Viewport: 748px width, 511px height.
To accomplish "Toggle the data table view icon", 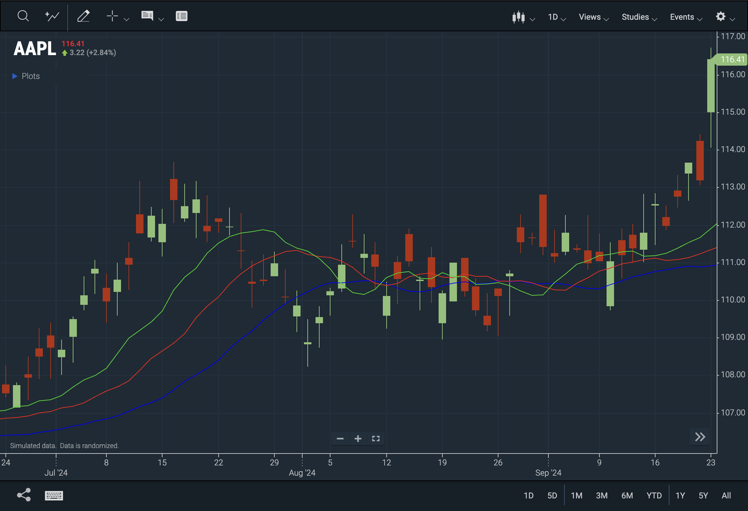I will pos(182,16).
